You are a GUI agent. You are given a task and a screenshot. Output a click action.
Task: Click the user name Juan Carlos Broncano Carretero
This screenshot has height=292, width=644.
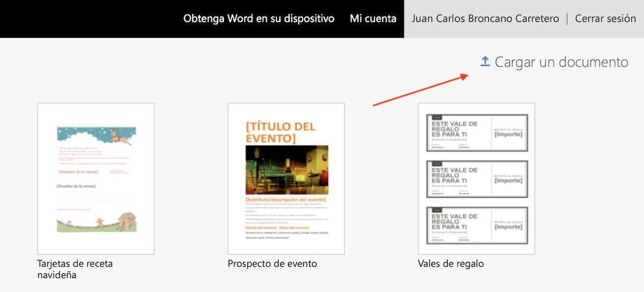485,19
